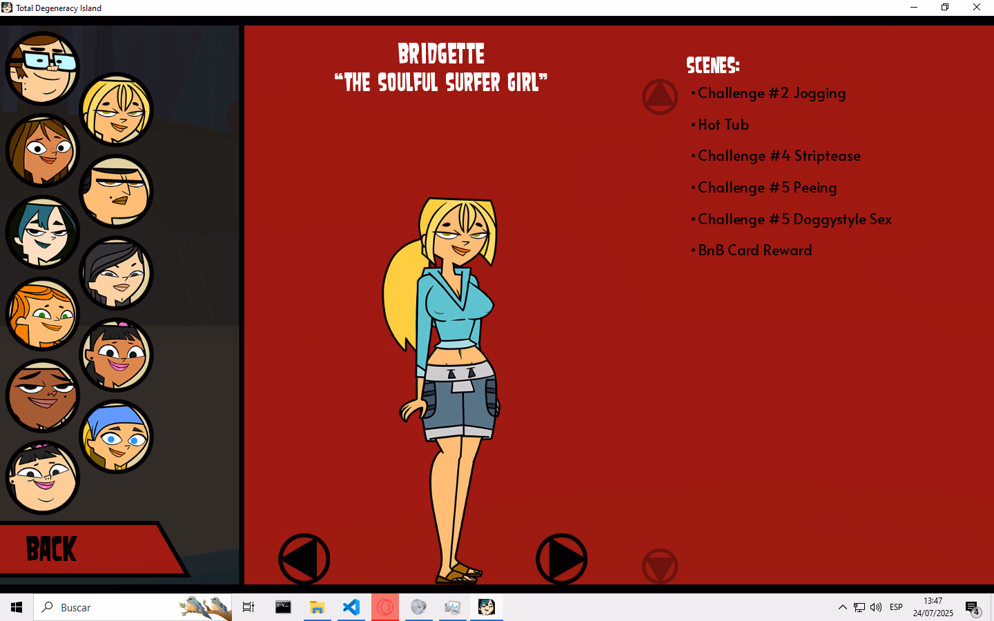This screenshot has height=621, width=994.
Task: Pick the pigtails girl with pink lips portrait
Action: pos(116,355)
